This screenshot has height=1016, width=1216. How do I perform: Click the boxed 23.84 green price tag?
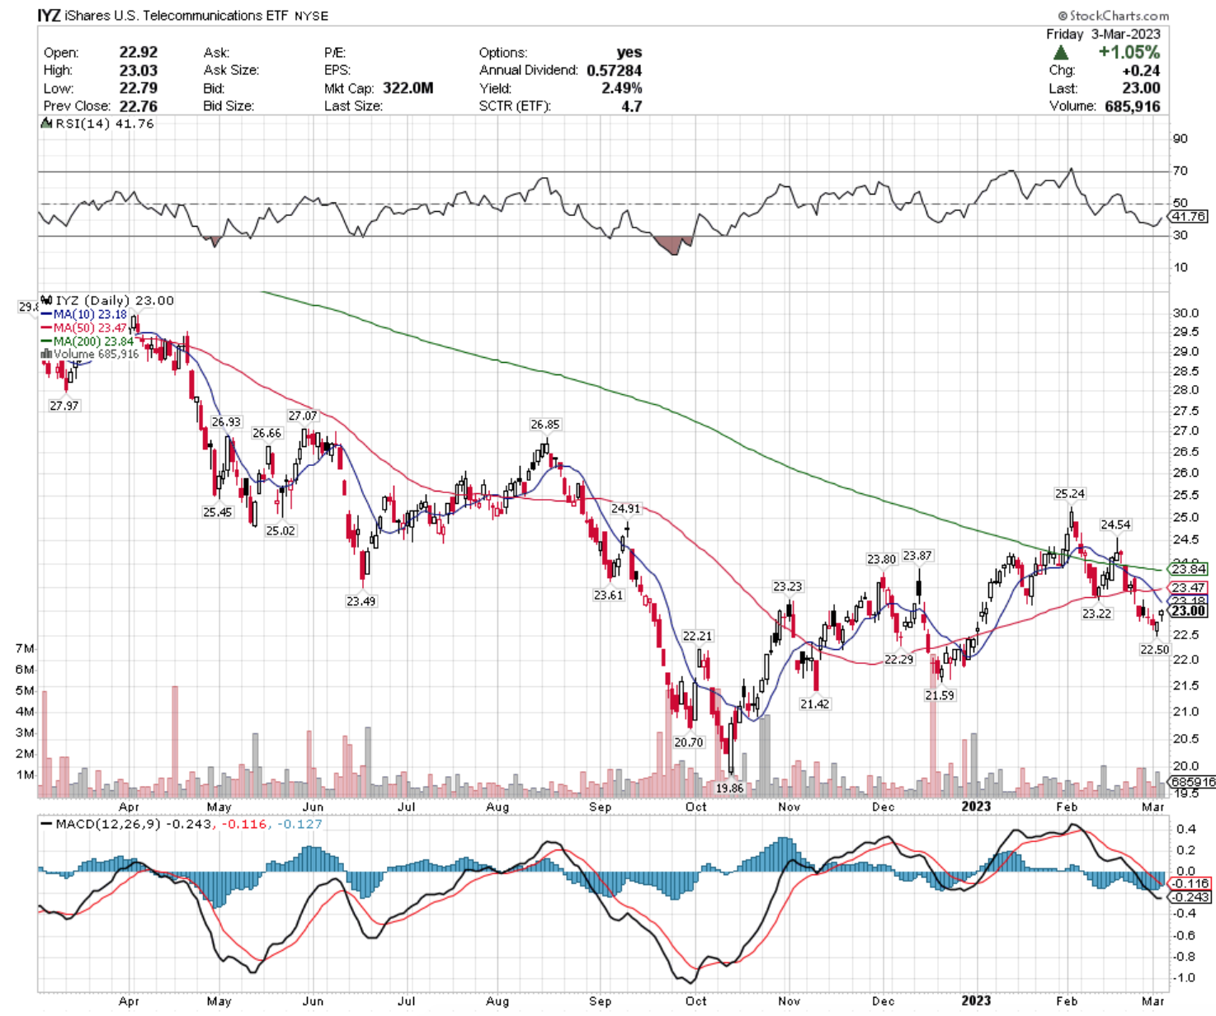point(1189,569)
